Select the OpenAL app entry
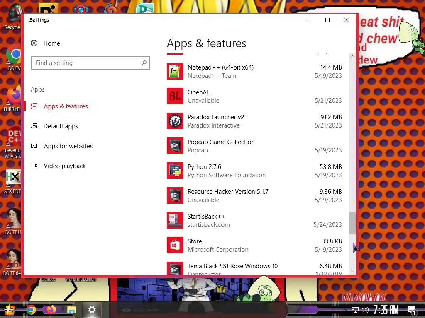 [x=254, y=96]
